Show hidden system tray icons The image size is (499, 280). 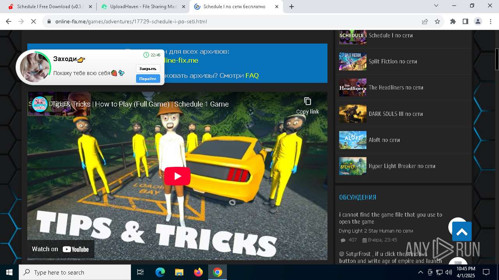pyautogui.click(x=420, y=272)
